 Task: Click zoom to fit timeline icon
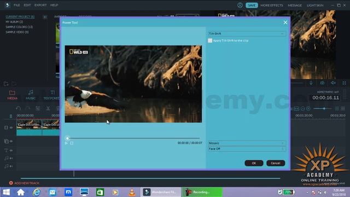click(296, 108)
